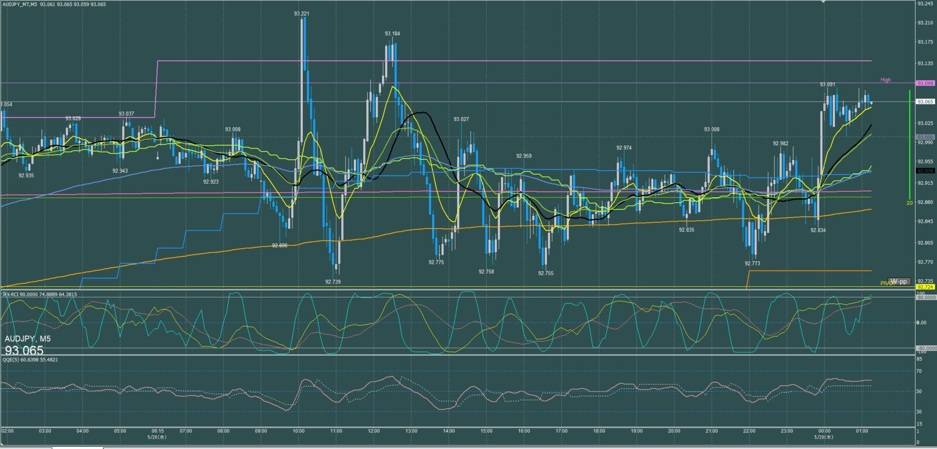Image resolution: width=937 pixels, height=449 pixels.
Task: Select the yellow 92.724 pivot price tag
Action: [925, 287]
